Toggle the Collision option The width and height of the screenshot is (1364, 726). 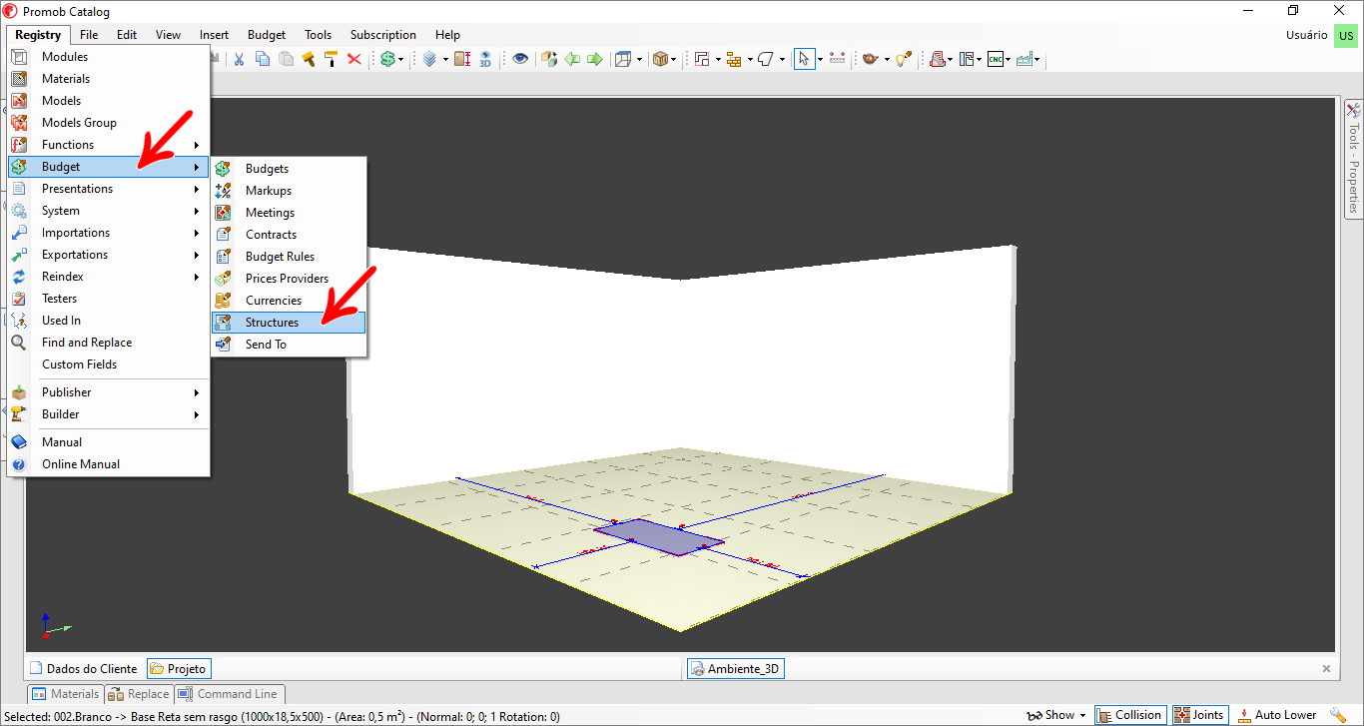point(1130,715)
